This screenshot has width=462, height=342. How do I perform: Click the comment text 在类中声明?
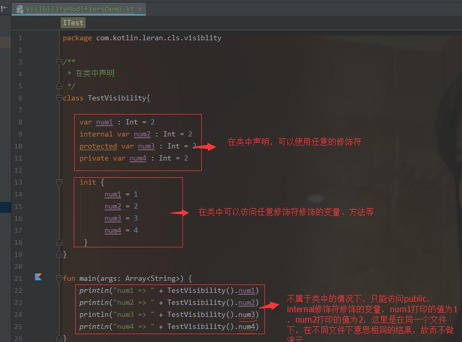pos(95,73)
